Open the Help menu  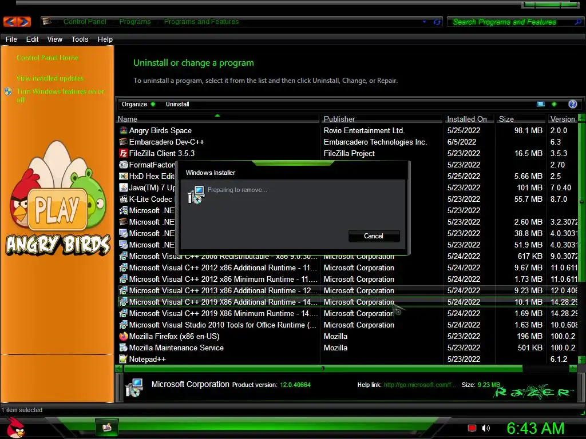point(105,39)
